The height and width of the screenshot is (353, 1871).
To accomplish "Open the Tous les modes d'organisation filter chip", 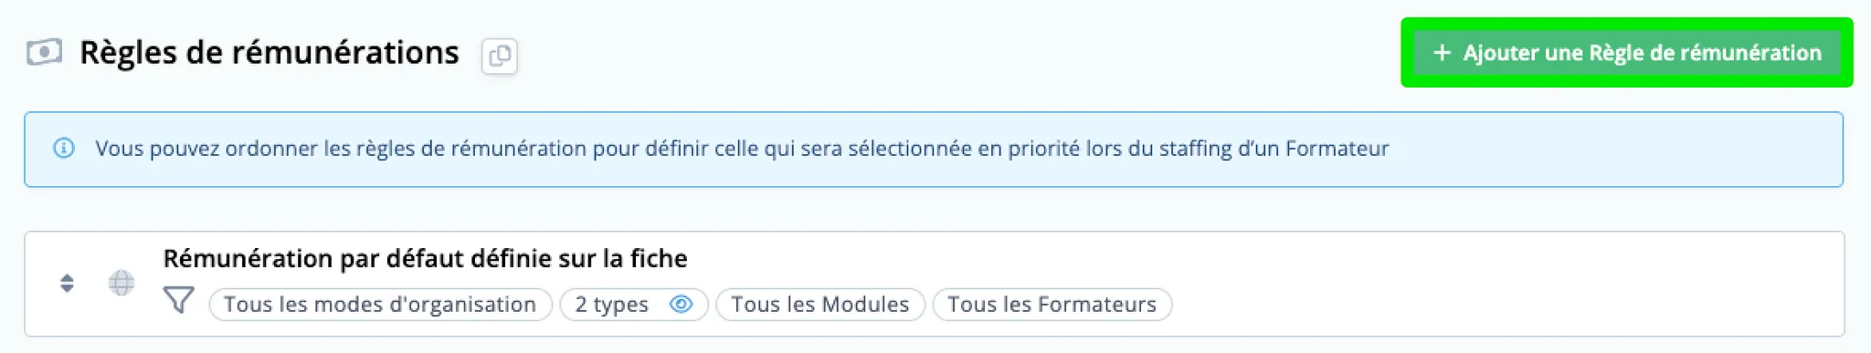I will coord(380,304).
